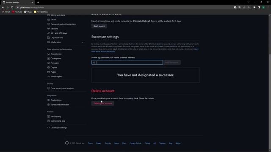Image resolution: width=271 pixels, height=152 pixels.
Task: Click the Pages icon in sidebar
Action: pyautogui.click(x=49, y=72)
